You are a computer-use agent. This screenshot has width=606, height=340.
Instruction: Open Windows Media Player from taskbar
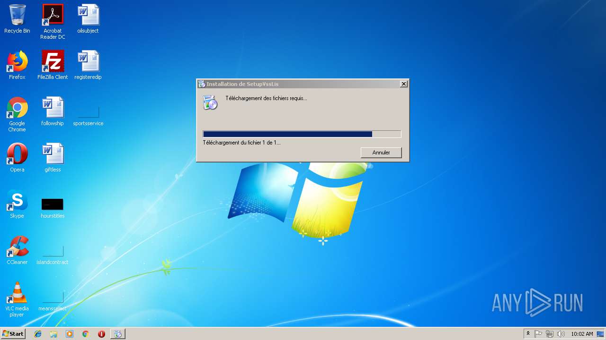pyautogui.click(x=70, y=334)
